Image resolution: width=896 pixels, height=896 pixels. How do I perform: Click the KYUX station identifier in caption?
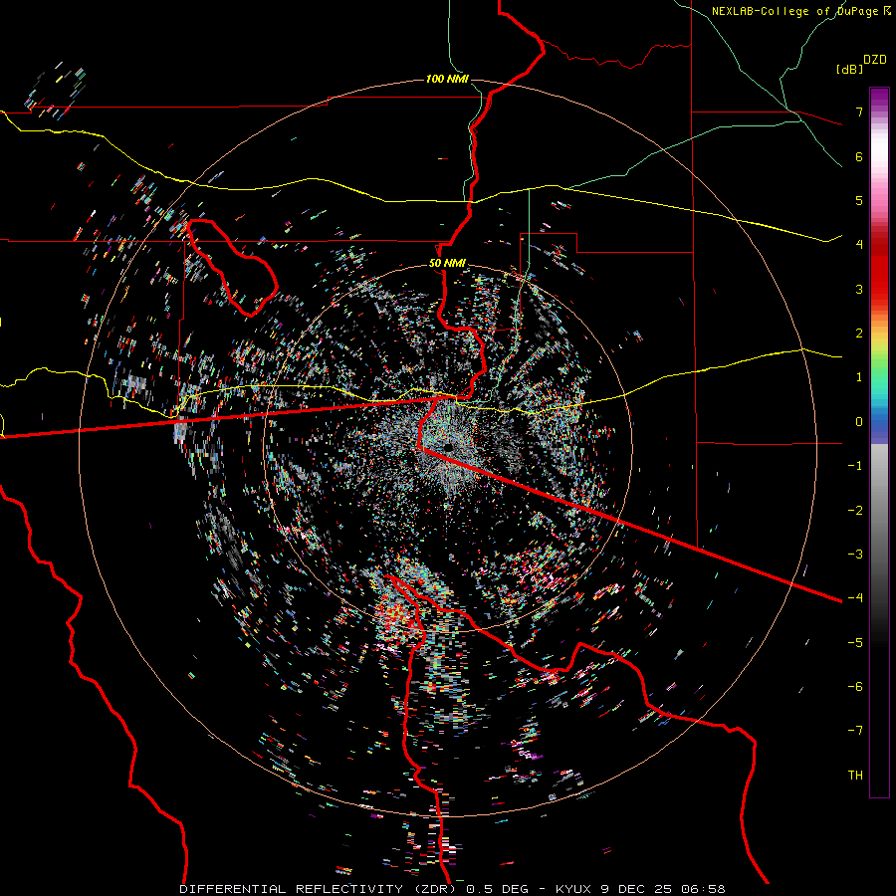[x=575, y=889]
